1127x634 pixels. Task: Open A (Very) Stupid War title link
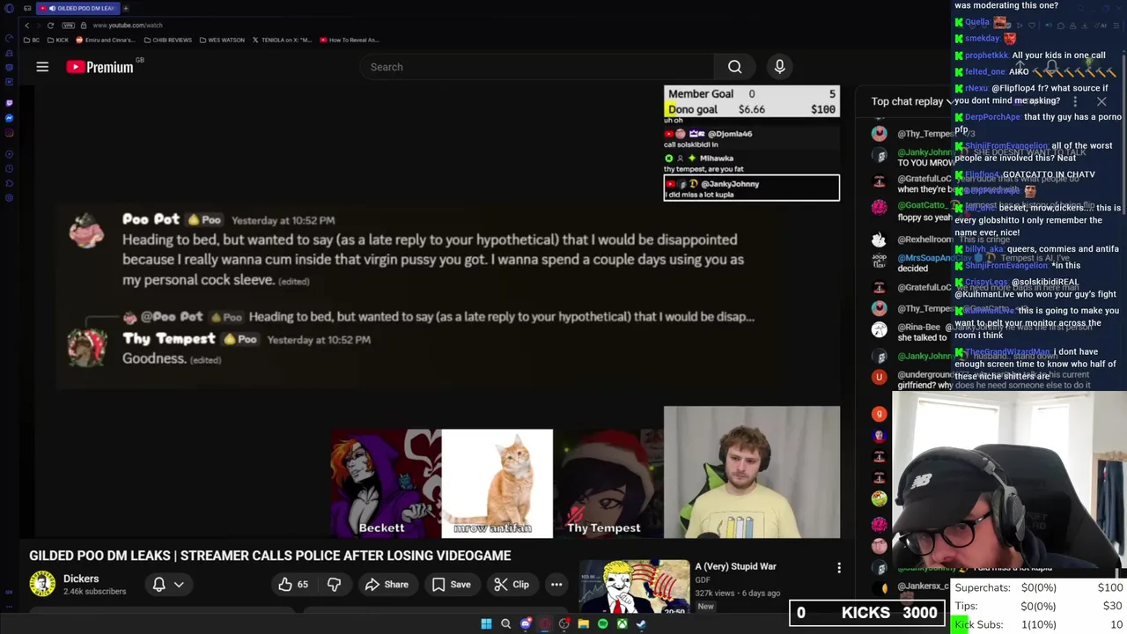(735, 566)
